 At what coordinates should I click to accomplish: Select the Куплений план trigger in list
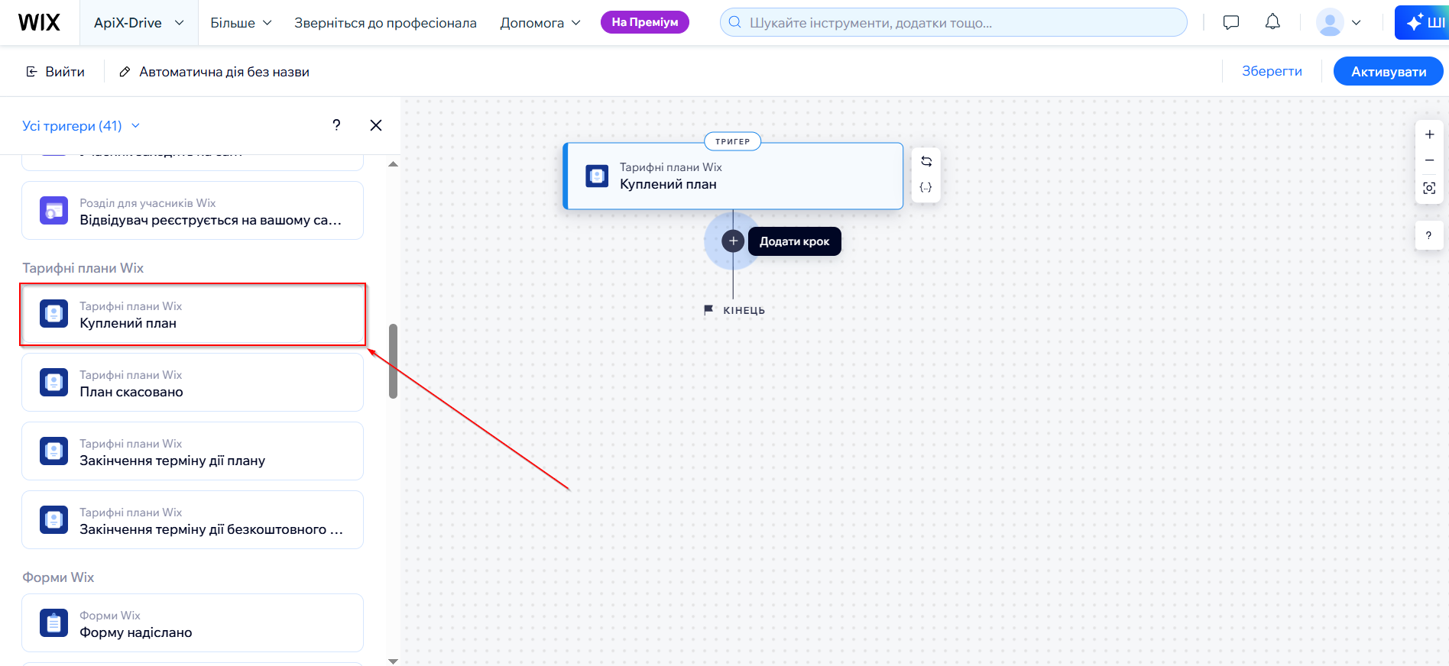tap(193, 314)
